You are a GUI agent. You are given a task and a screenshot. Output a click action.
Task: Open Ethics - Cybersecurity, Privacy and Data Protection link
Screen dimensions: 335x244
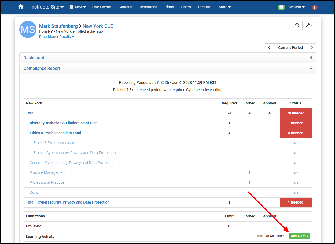[x=75, y=153]
